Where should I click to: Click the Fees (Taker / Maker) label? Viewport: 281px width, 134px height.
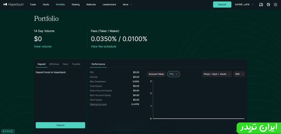coord(105,31)
